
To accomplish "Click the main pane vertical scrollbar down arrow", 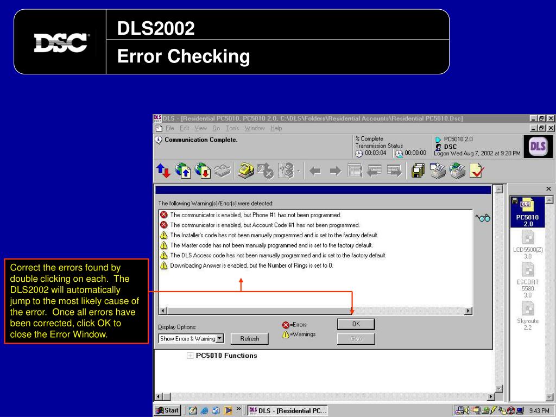I will (499, 389).
